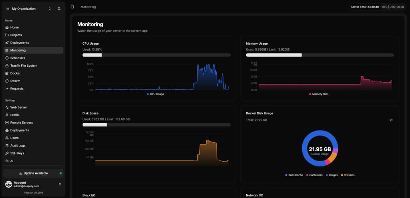The height and width of the screenshot is (198, 410).
Task: Toggle the Memory (GB) legend entry
Action: (319, 94)
